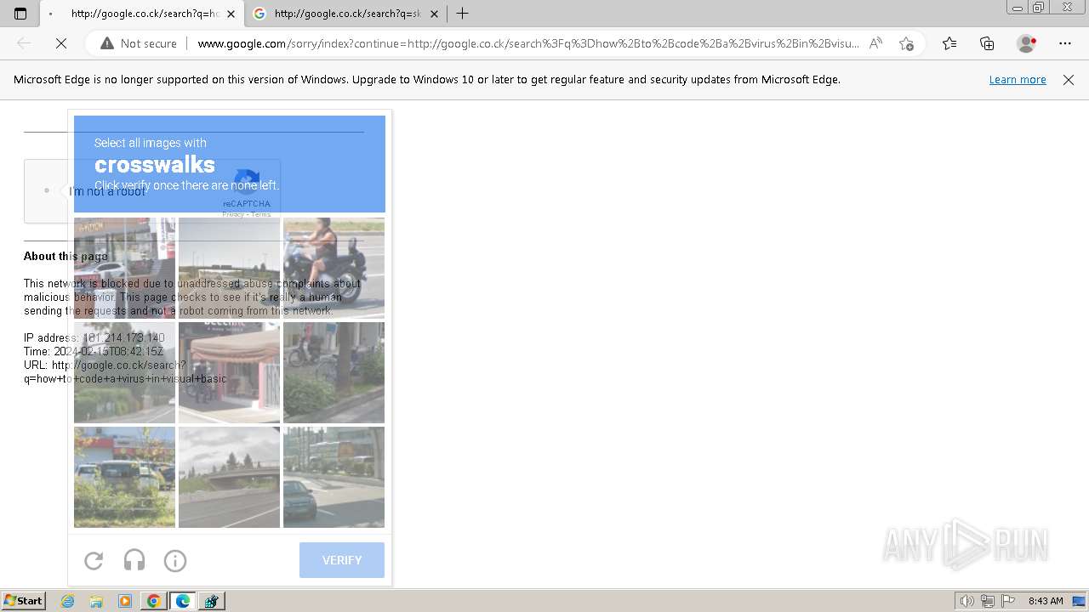Open a new tab with plus button

(462, 14)
